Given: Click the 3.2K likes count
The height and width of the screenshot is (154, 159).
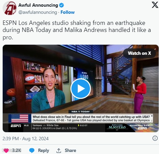Looking at the screenshot, I should (17, 150).
